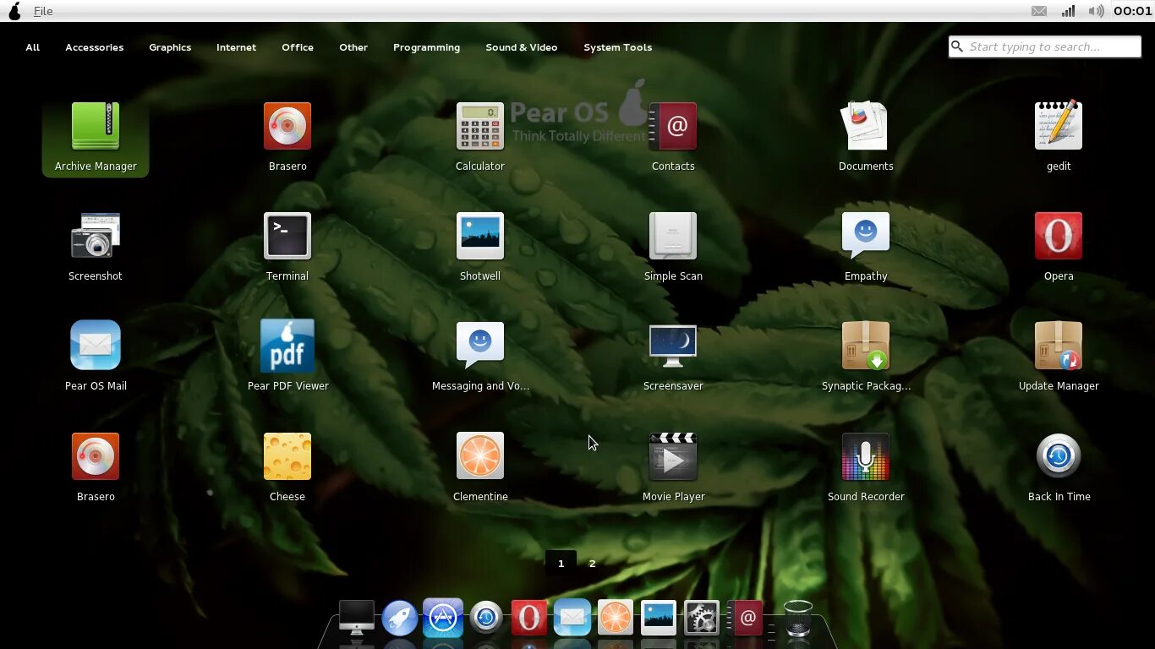
Task: Open Simple Scan
Action: 673,247
